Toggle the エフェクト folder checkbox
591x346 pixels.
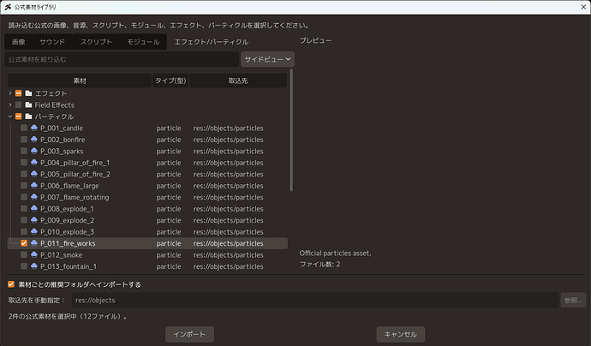(x=18, y=93)
